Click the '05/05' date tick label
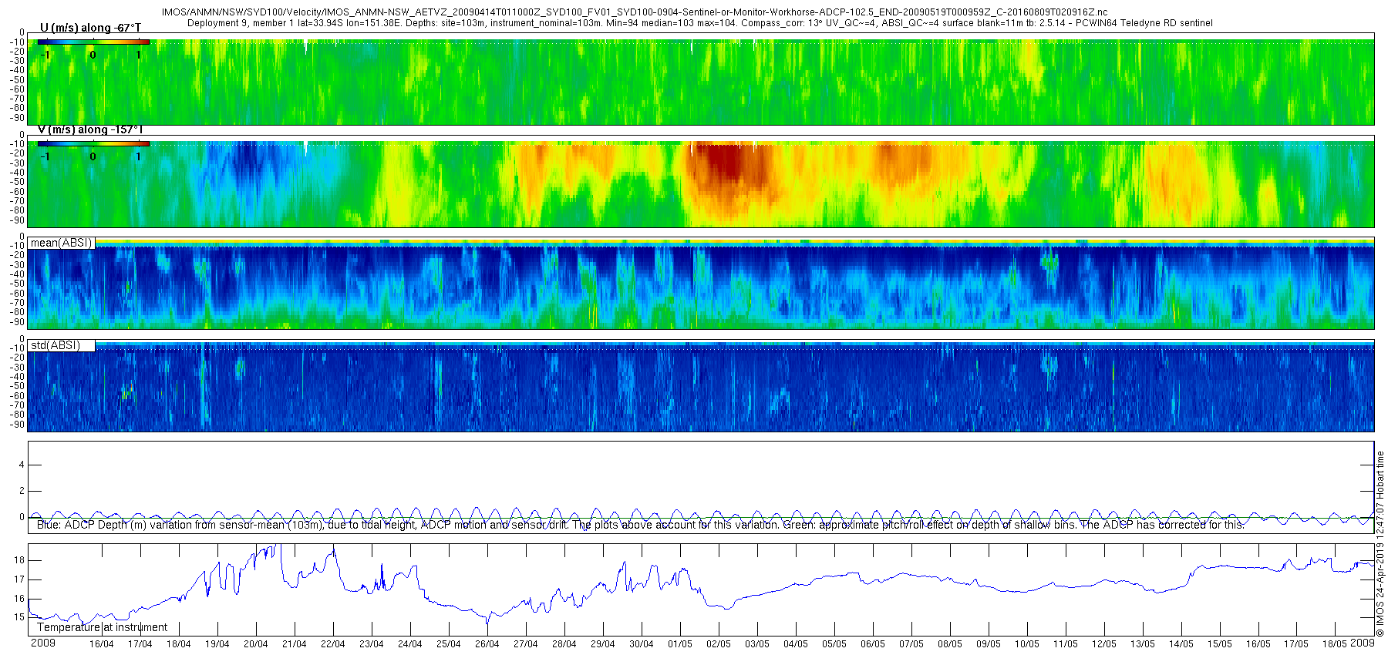1388x655 pixels. coord(834,644)
